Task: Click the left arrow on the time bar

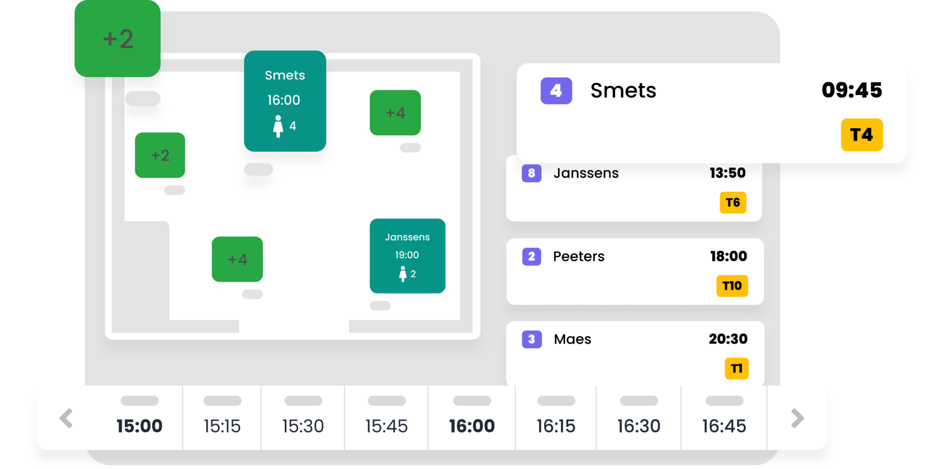Action: [66, 418]
